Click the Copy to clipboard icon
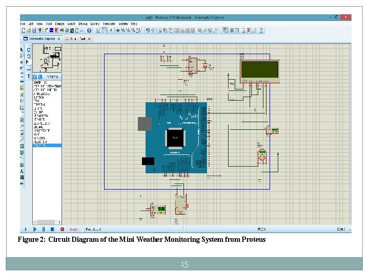The width and height of the screenshot is (369, 276). tap(166, 30)
